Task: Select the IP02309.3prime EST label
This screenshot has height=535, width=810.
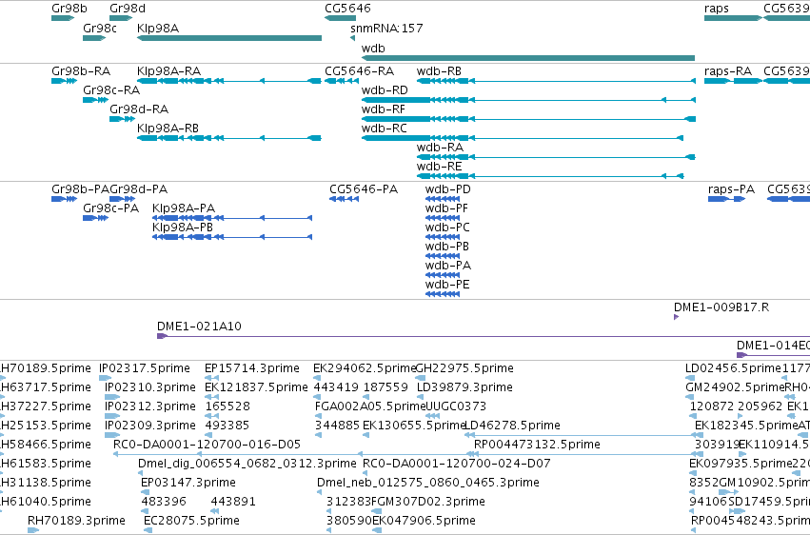Action: pyautogui.click(x=150, y=426)
